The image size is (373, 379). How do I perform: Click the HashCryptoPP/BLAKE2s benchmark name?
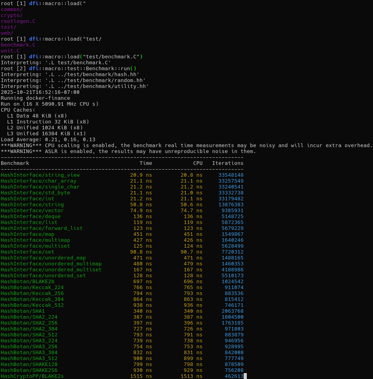(x=32, y=376)
